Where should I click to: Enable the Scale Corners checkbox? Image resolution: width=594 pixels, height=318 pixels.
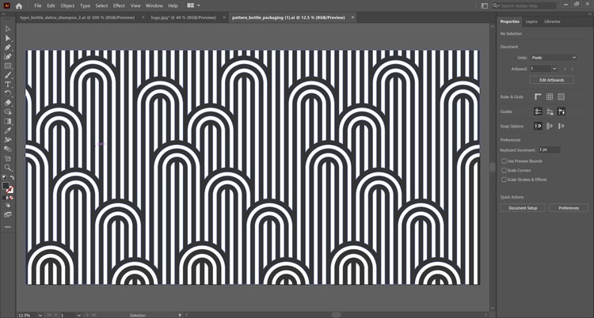click(x=504, y=170)
